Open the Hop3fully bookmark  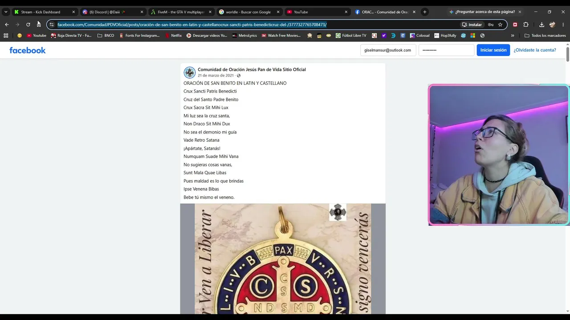pos(445,36)
